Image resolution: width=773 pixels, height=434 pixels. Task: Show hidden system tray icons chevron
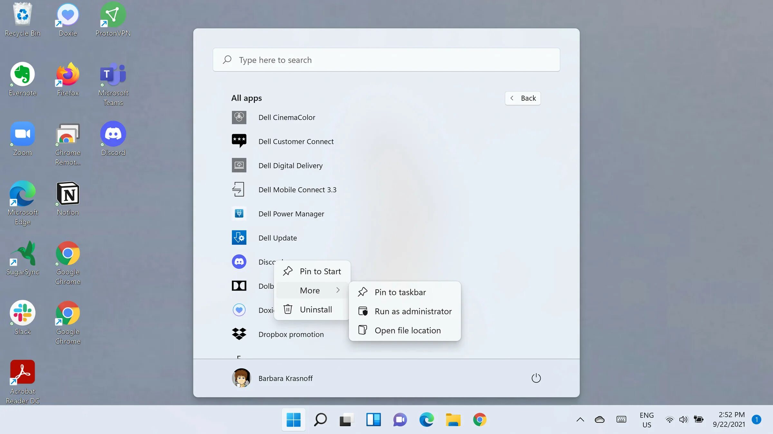click(580, 420)
